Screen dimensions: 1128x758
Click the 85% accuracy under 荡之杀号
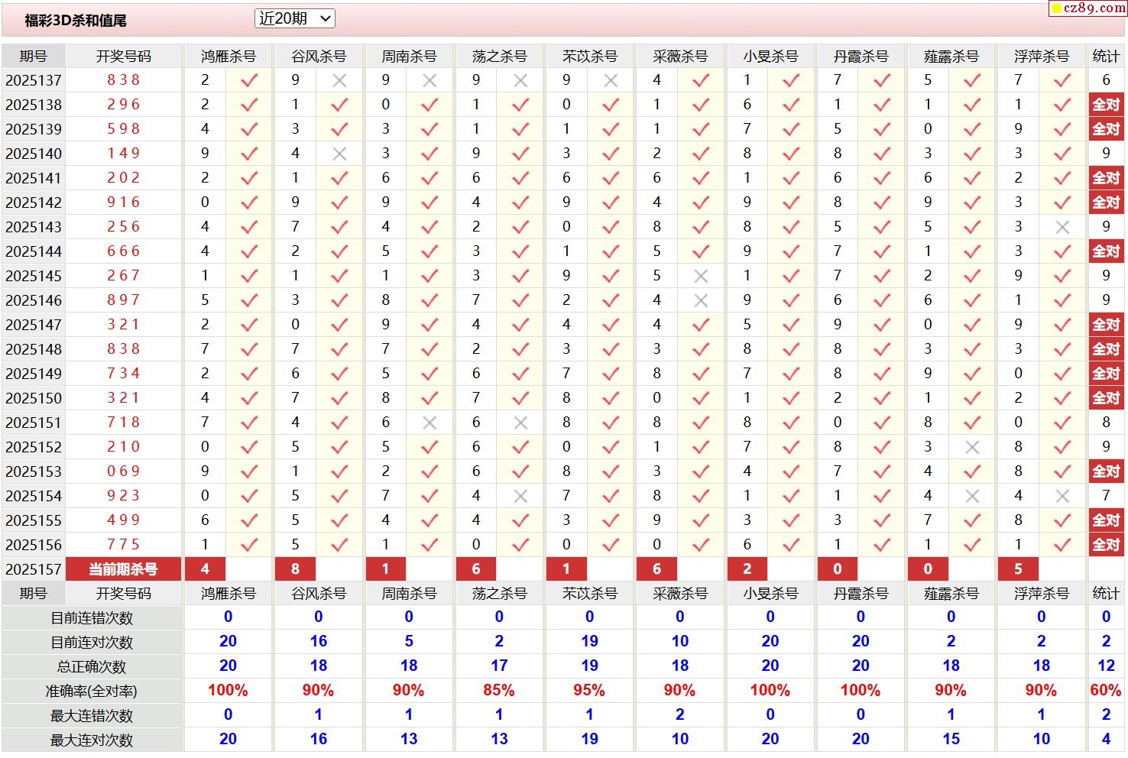click(x=499, y=690)
